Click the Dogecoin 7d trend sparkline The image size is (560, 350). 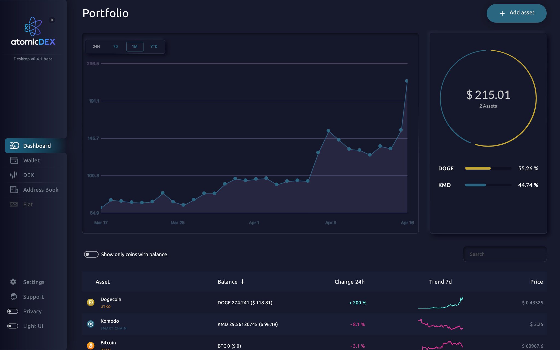pos(441,303)
